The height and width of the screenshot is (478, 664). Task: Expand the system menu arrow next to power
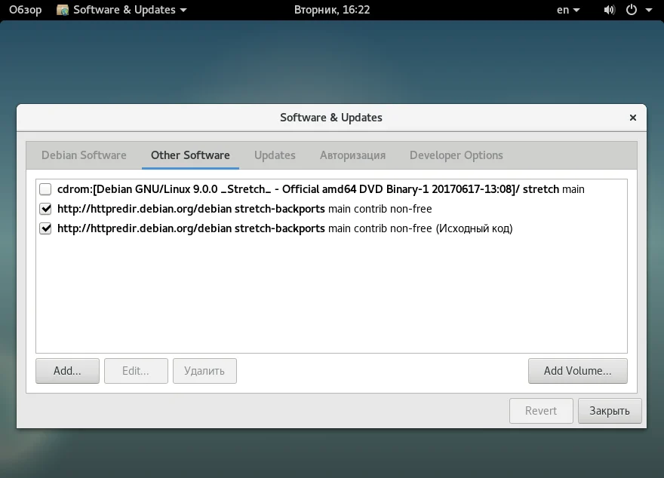[649, 10]
